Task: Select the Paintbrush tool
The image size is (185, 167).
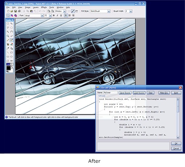Action: tap(12, 40)
